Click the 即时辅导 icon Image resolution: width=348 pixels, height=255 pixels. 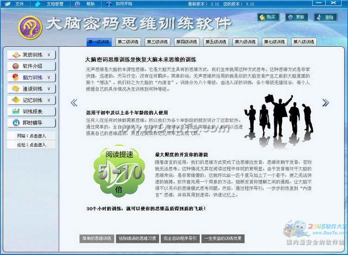(16, 123)
